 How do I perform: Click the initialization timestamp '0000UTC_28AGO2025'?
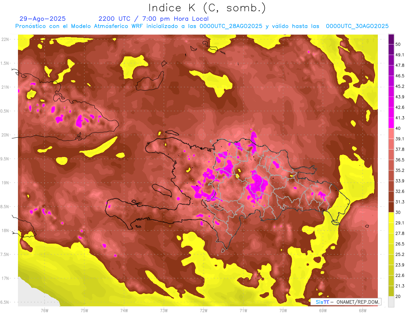231,26
